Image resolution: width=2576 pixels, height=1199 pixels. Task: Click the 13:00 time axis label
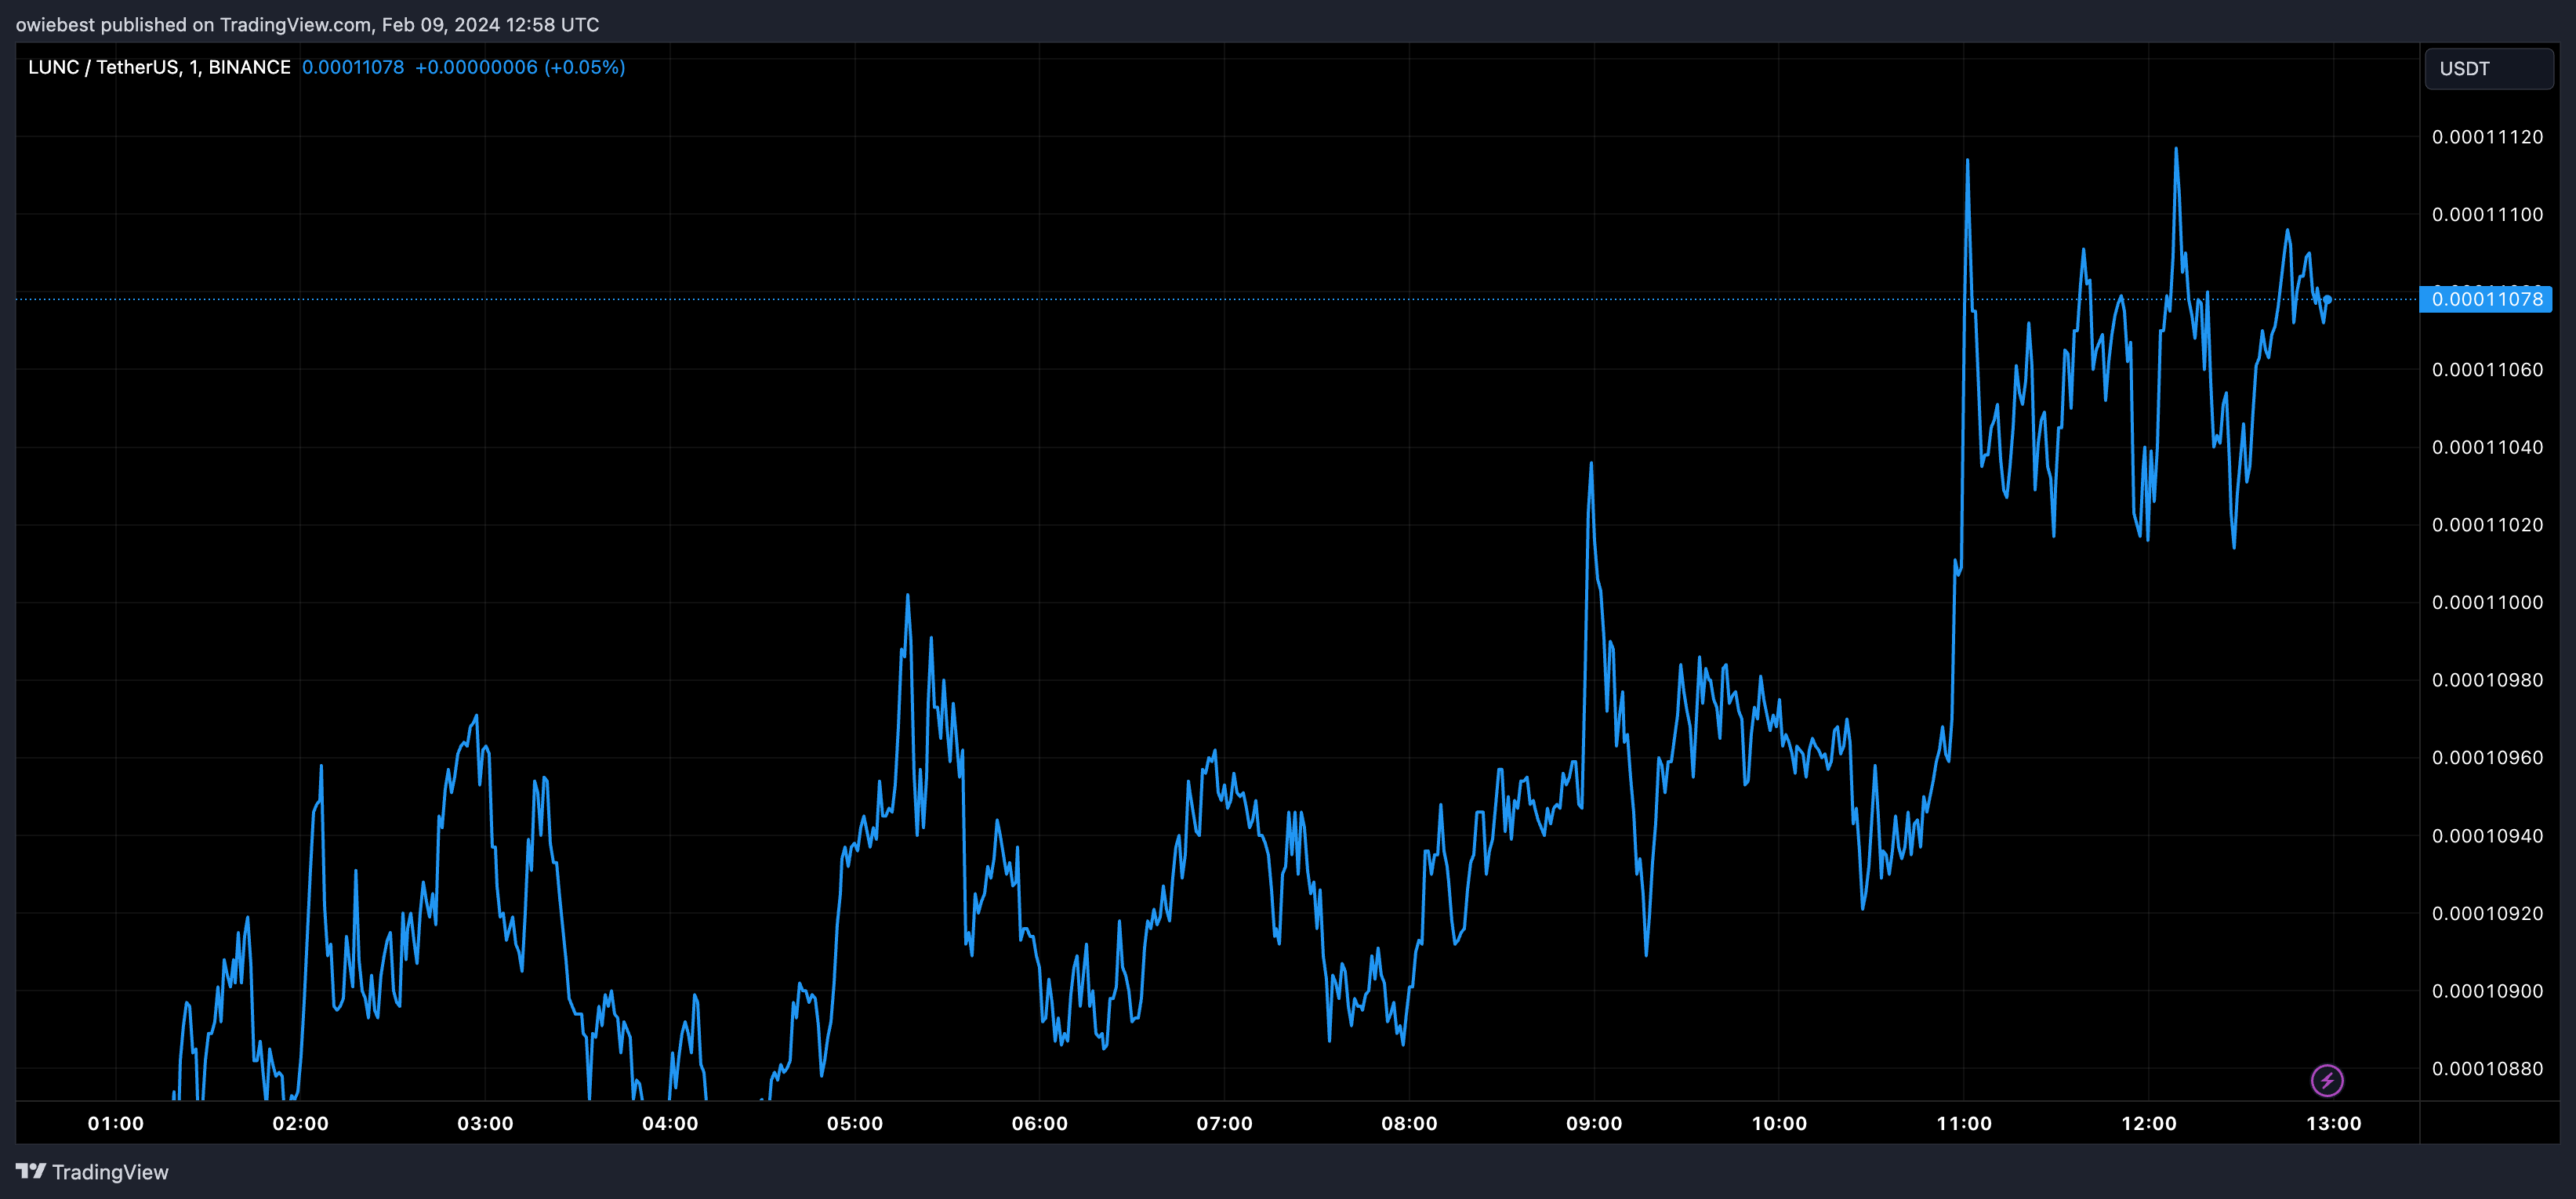click(x=2333, y=1123)
